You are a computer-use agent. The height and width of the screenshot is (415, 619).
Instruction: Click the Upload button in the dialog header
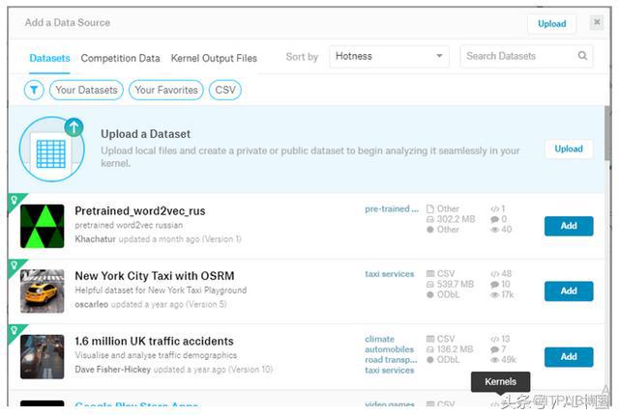pyautogui.click(x=551, y=23)
